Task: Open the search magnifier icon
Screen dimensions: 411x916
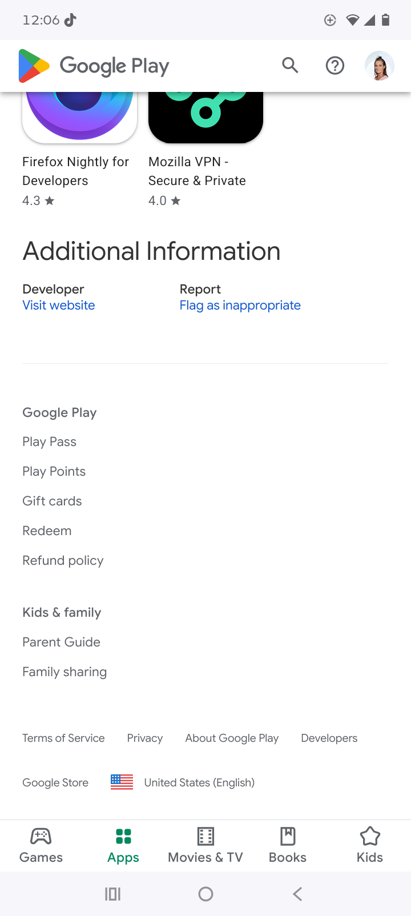Action: click(290, 66)
